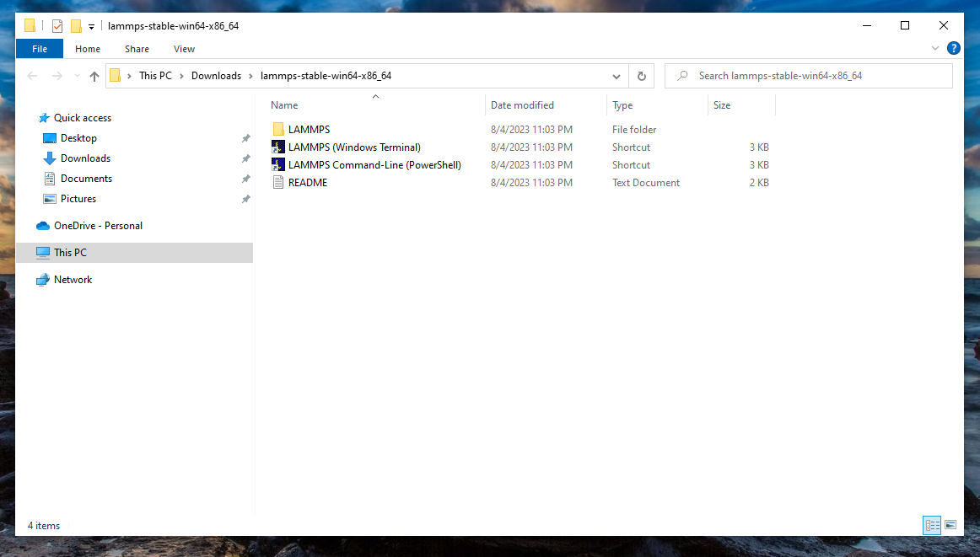Click the pin icon next to Downloads
Image resolution: width=980 pixels, height=557 pixels.
[246, 158]
